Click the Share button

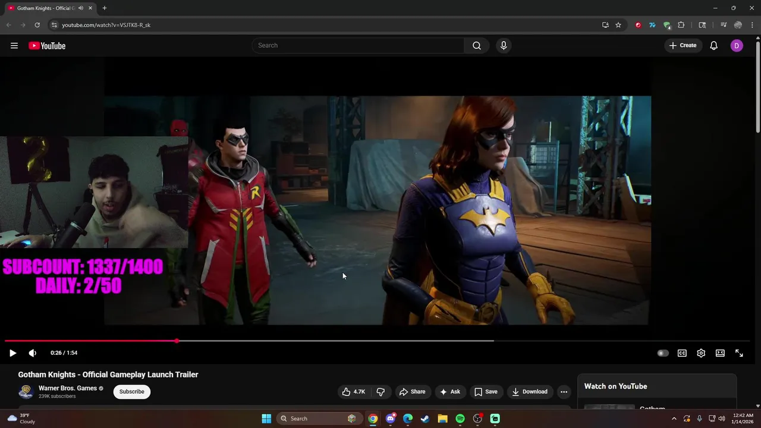coord(412,392)
